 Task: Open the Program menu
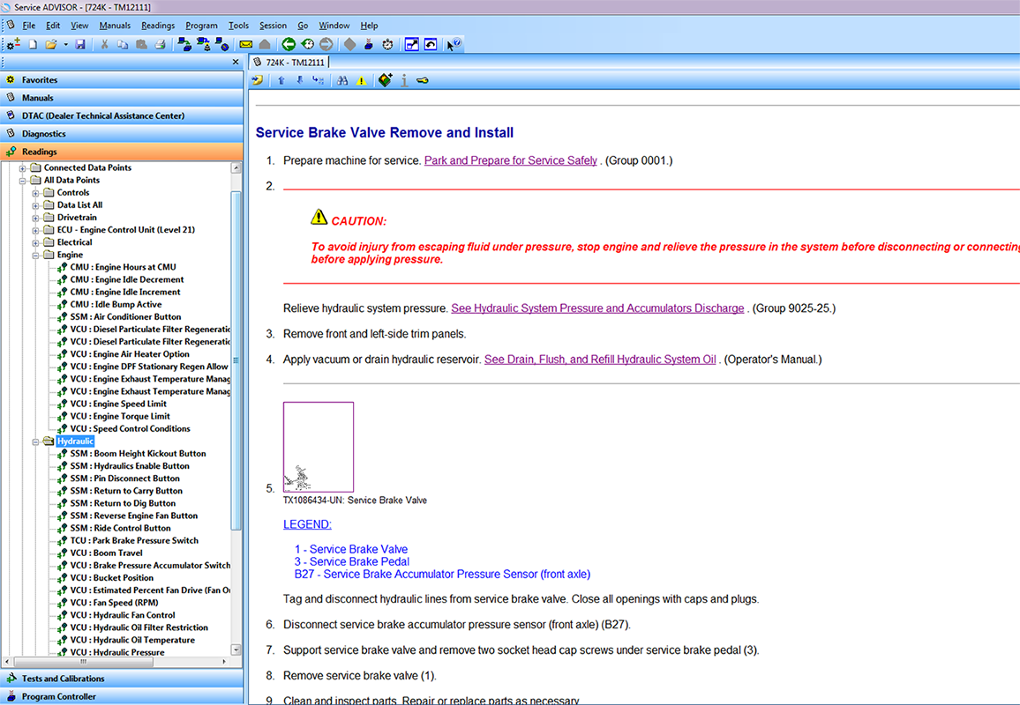pos(202,26)
